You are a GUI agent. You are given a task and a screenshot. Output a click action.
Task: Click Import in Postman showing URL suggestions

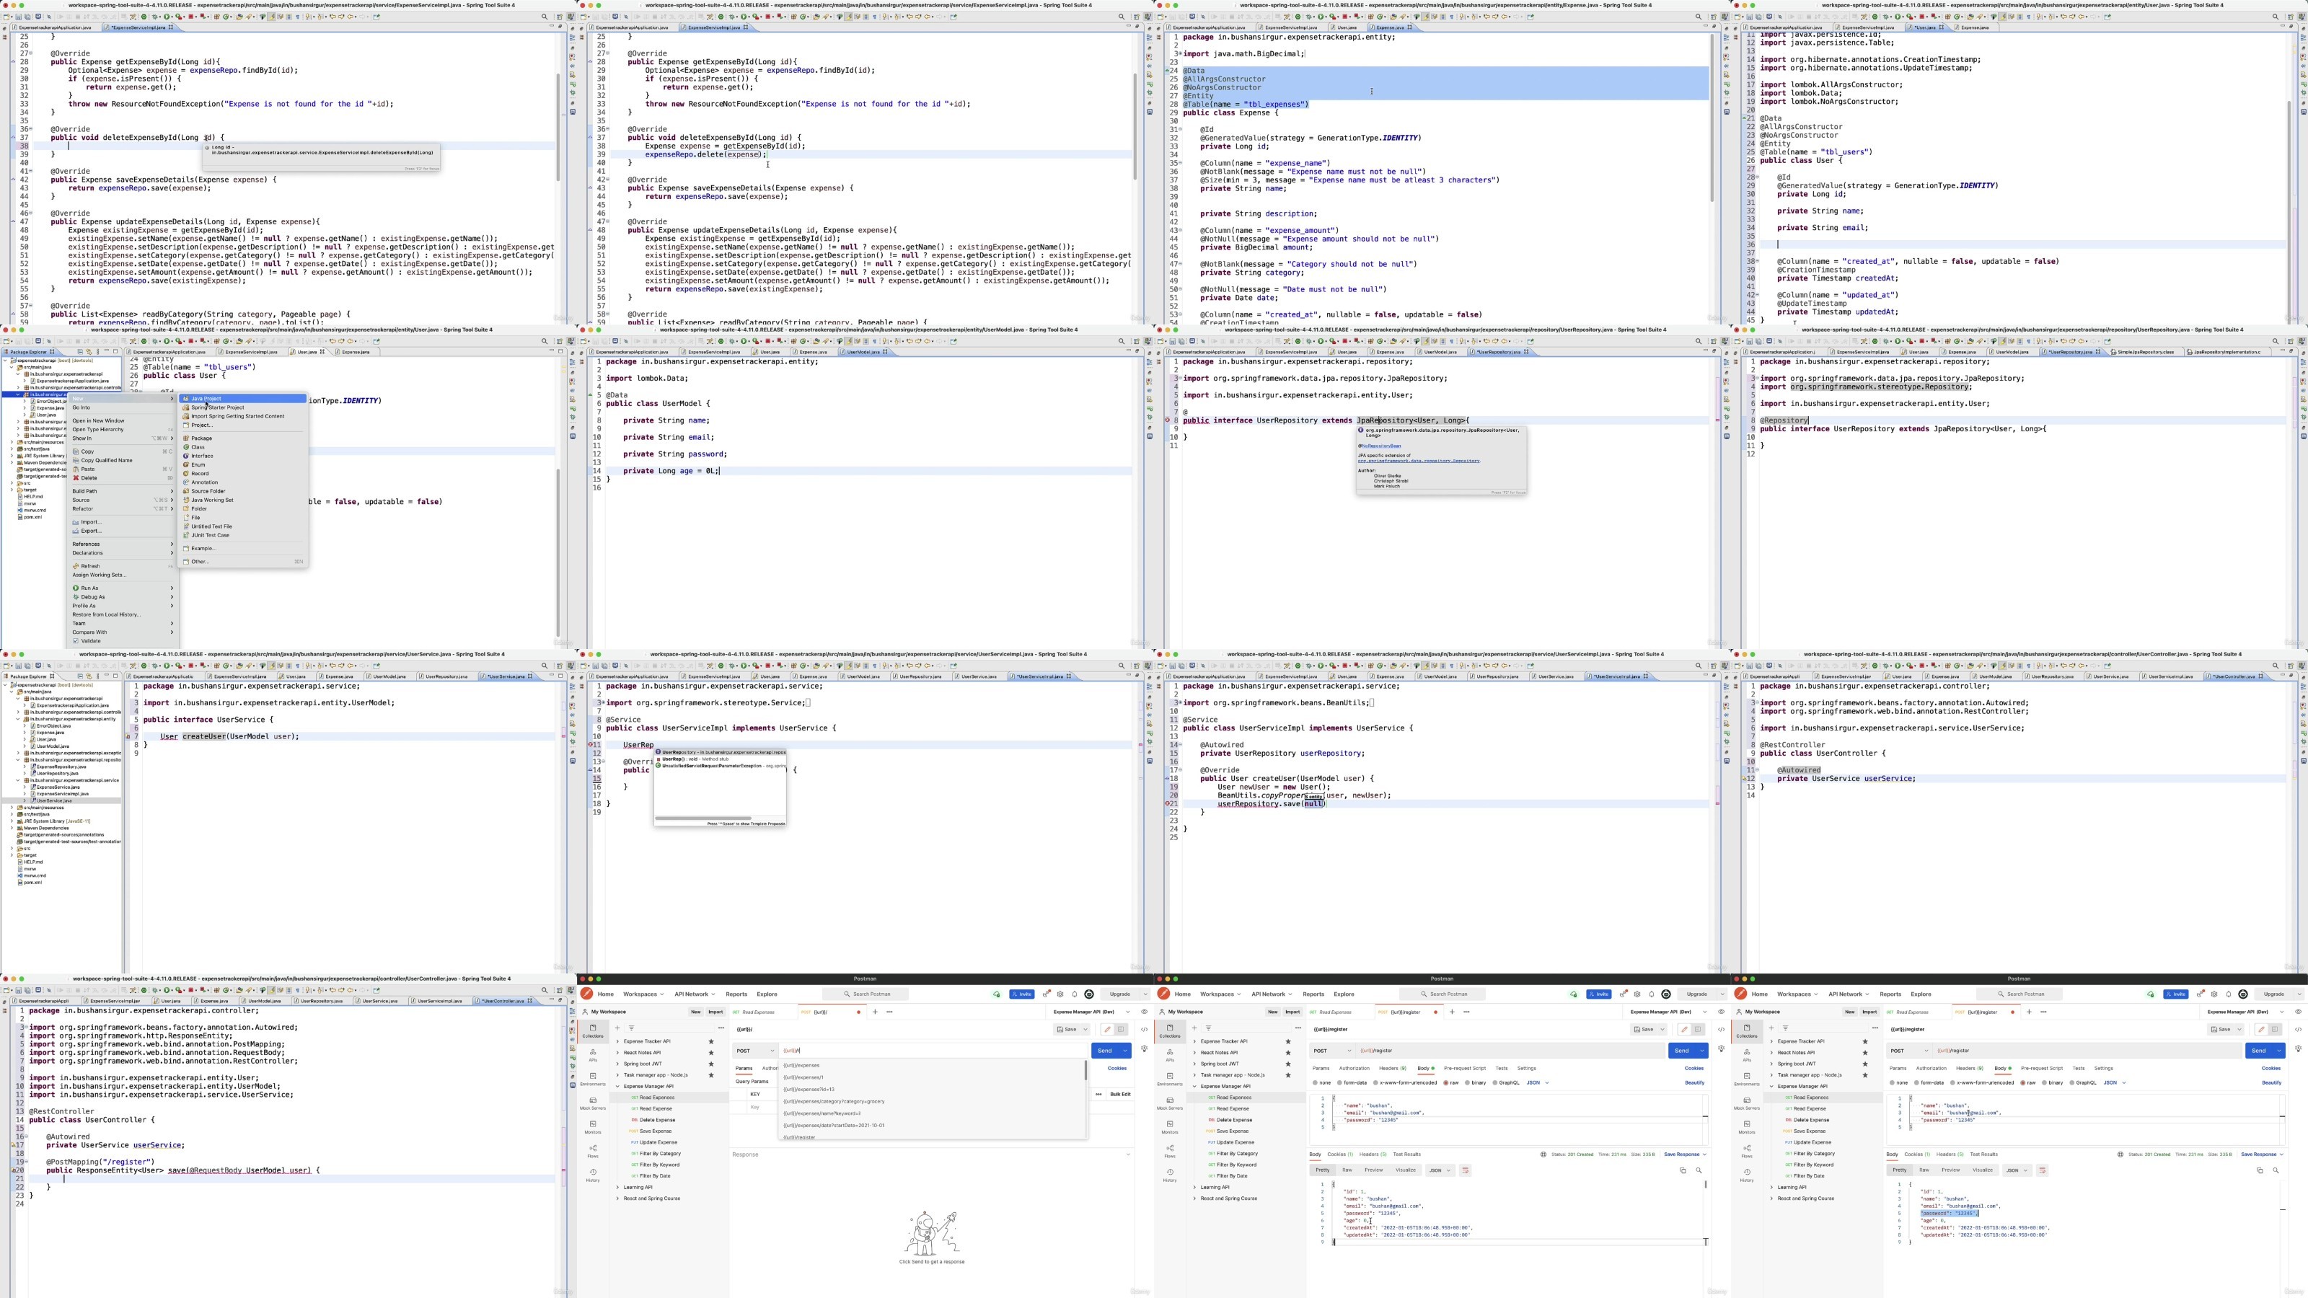715,1011
